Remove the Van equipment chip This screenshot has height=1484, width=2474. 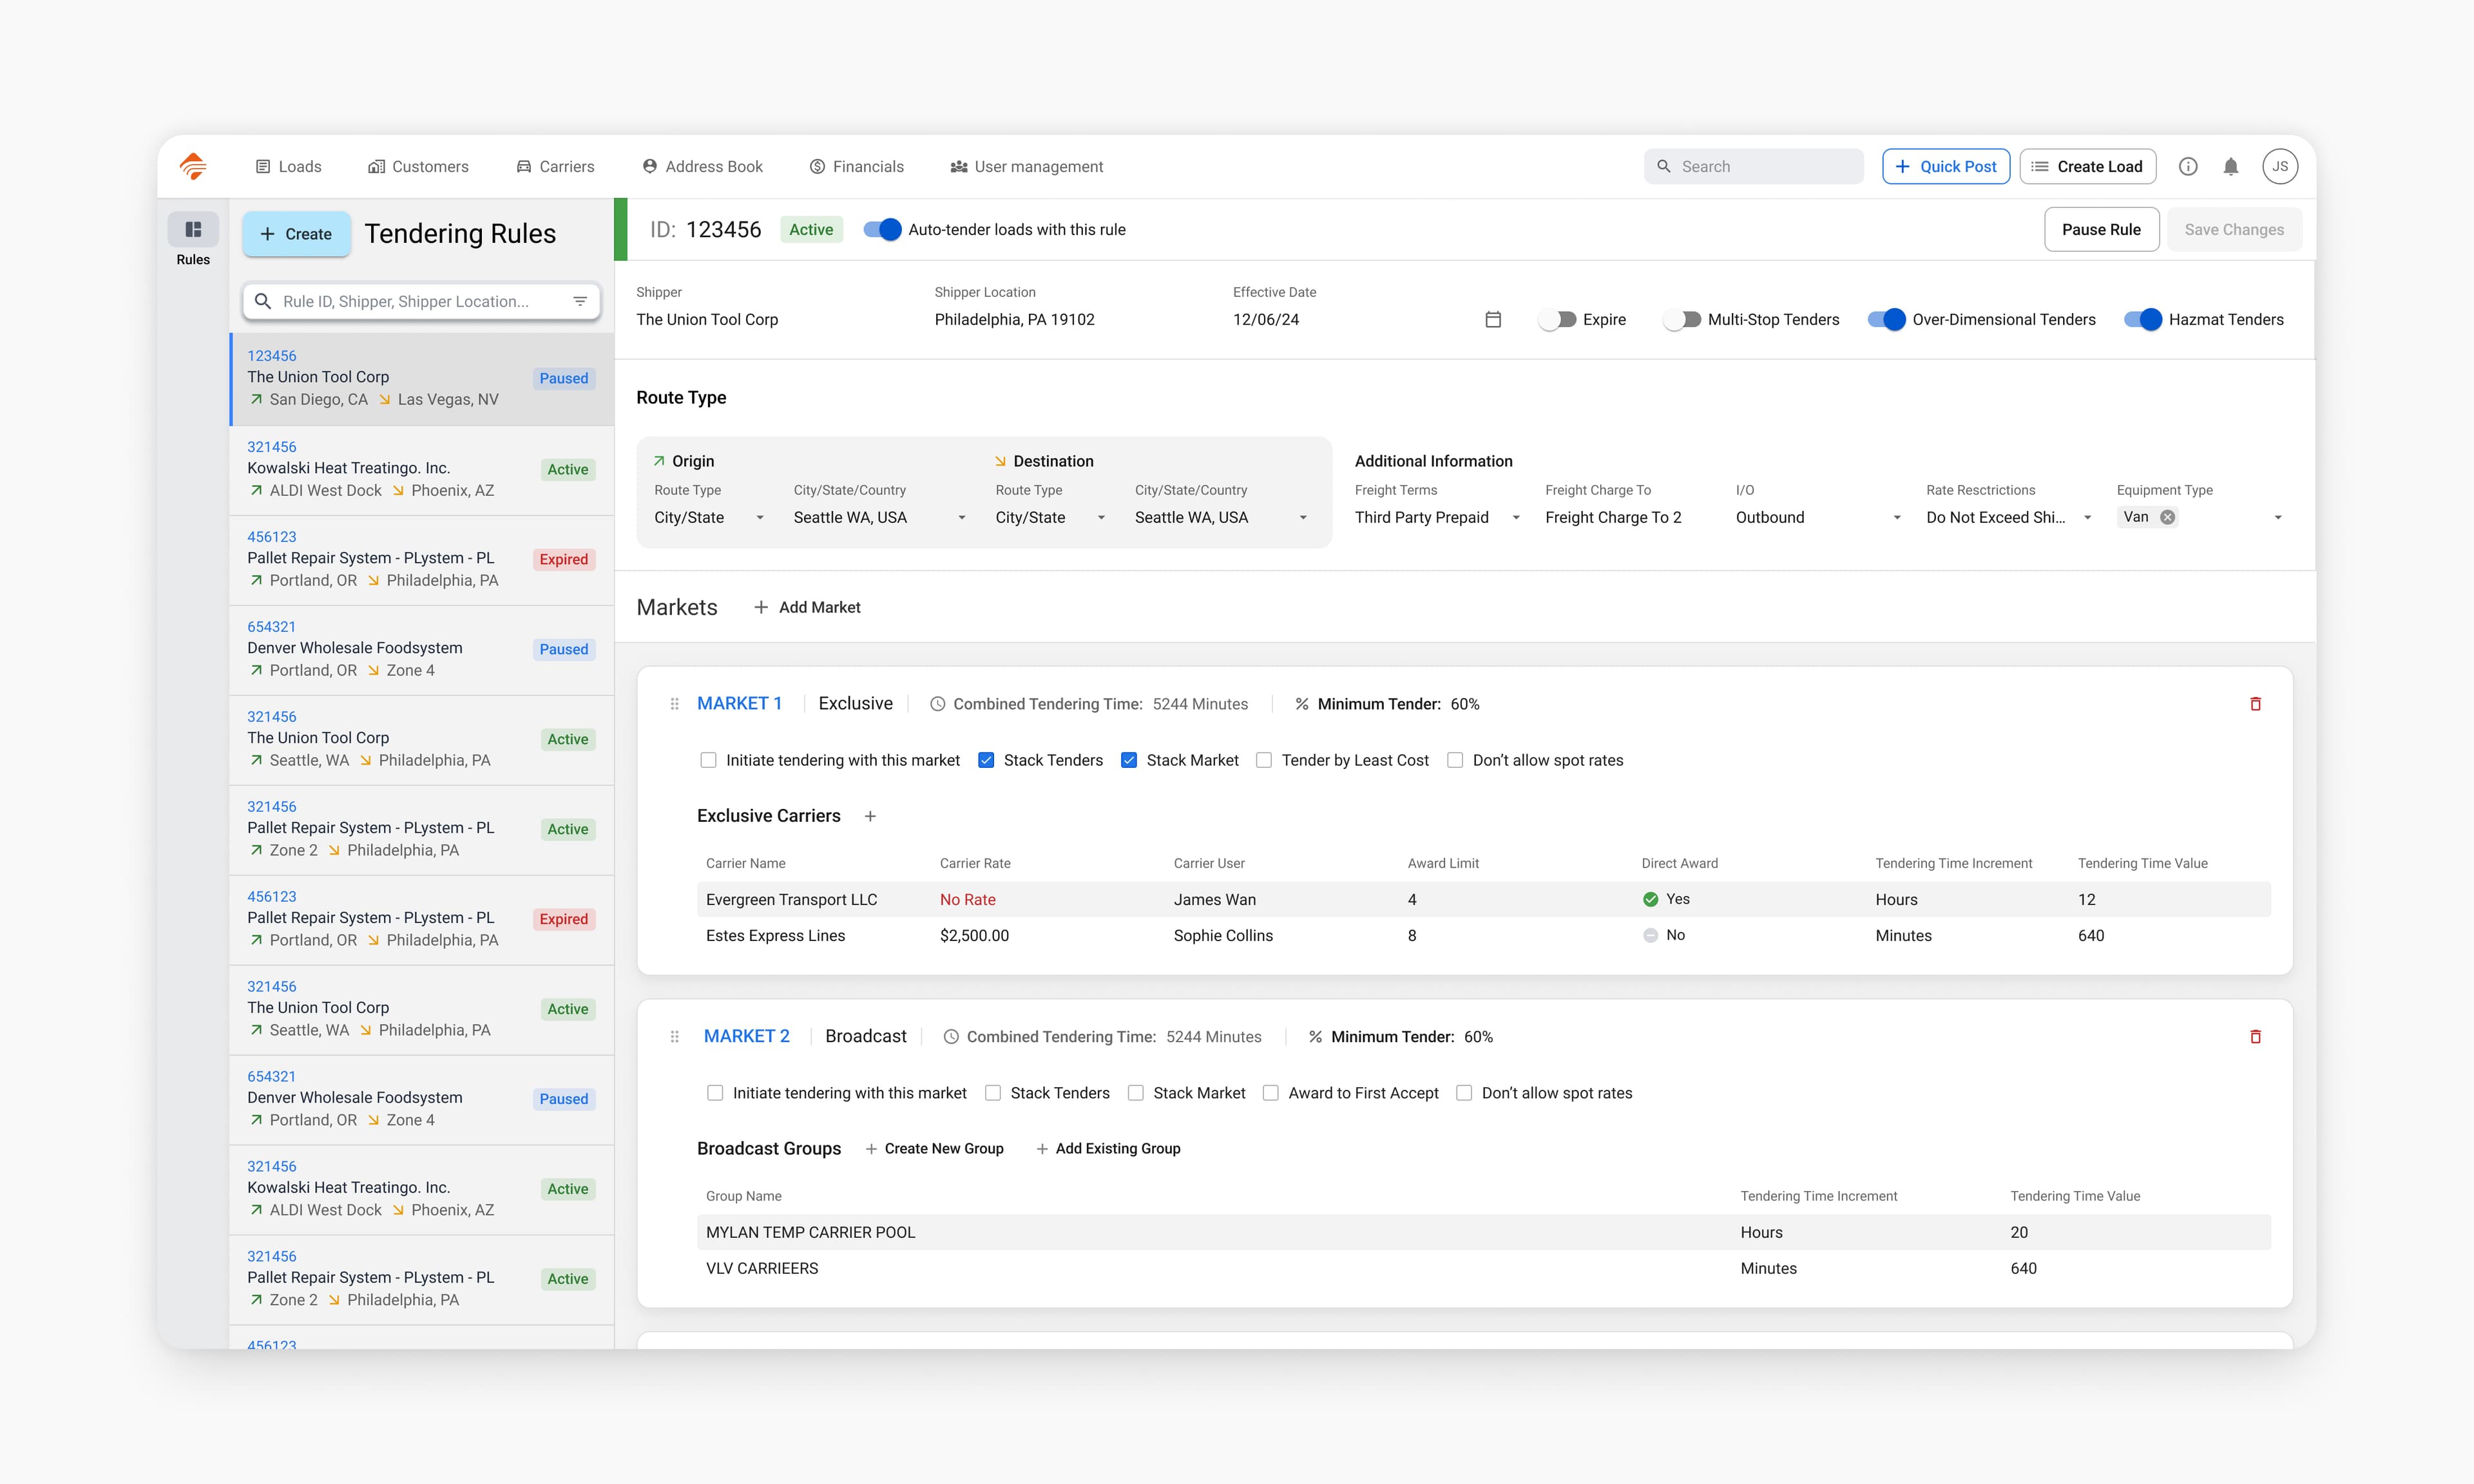2167,517
